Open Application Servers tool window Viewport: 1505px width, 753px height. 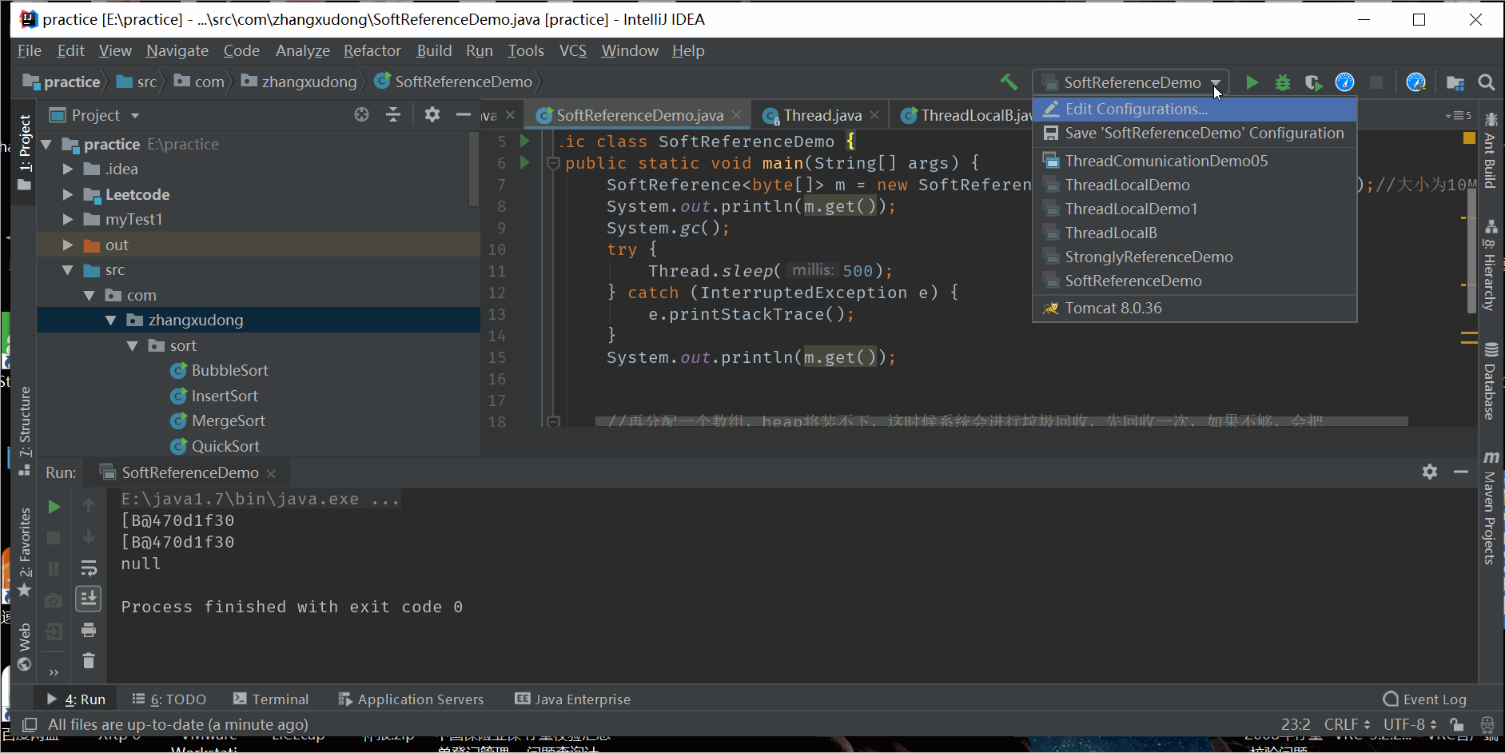pyautogui.click(x=411, y=699)
